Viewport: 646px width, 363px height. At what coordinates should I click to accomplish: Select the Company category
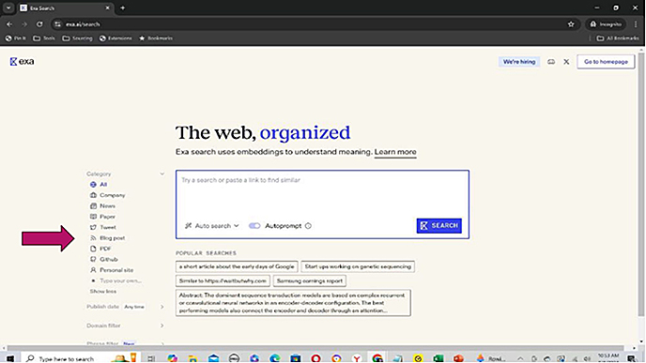click(x=108, y=195)
